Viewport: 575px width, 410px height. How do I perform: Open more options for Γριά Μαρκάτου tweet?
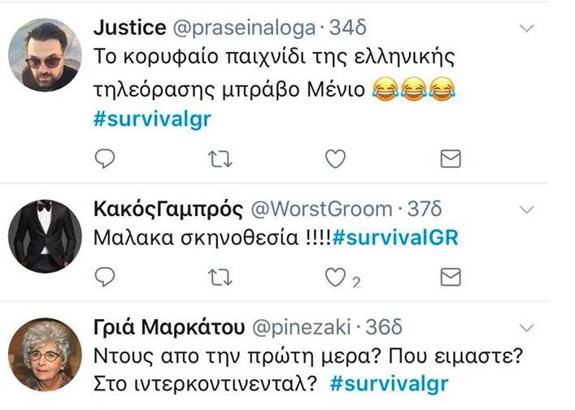click(x=527, y=328)
